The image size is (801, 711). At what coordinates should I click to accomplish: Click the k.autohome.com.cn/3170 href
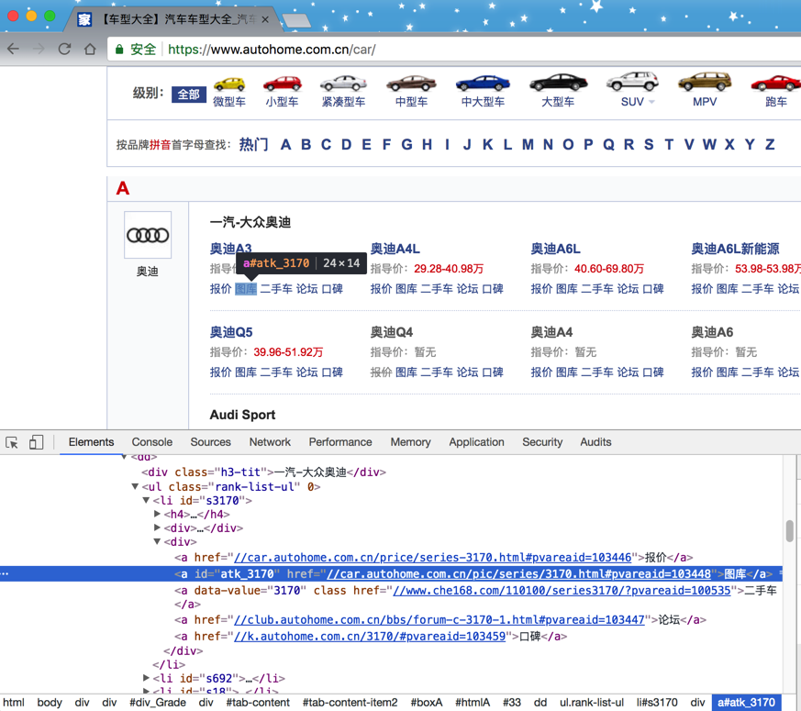click(370, 636)
